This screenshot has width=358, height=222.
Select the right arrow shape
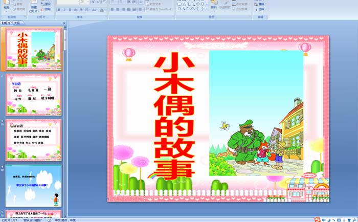pyautogui.click(x=198, y=4)
